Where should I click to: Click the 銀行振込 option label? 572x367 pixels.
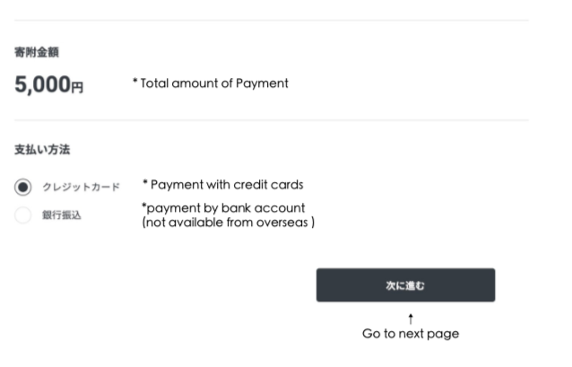coord(62,216)
